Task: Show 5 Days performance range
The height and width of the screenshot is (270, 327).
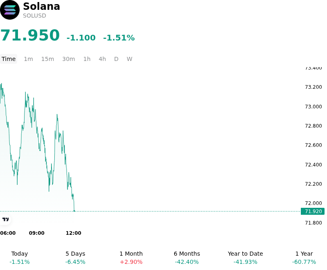Action: click(75, 258)
